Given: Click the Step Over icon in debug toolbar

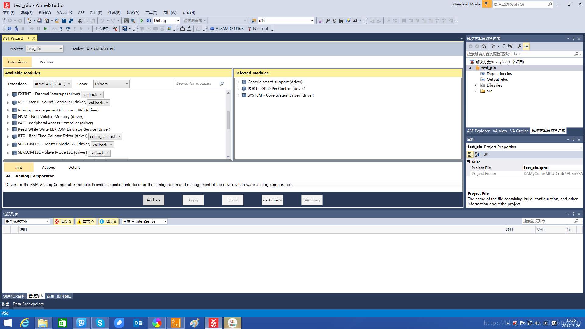Looking at the screenshot, I should 68,29.
